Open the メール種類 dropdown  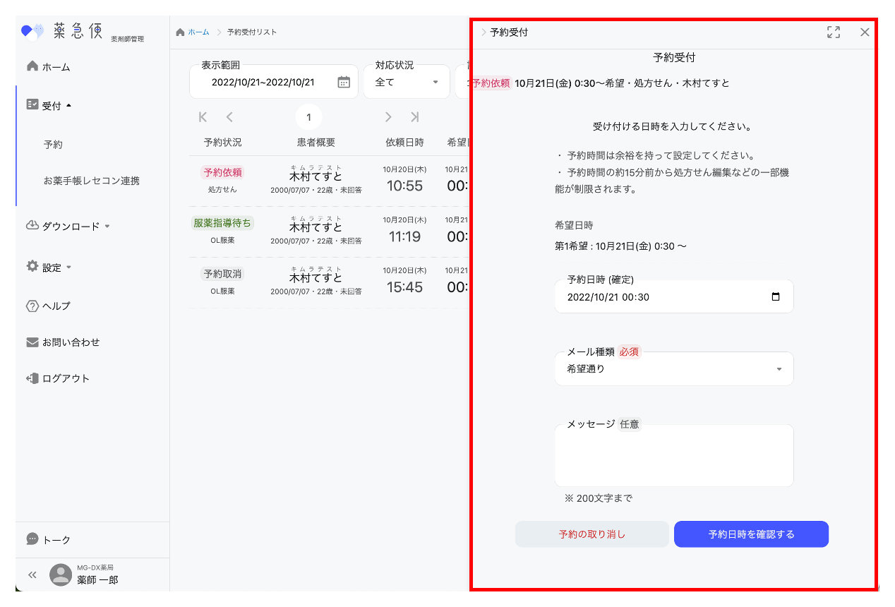[x=673, y=368]
